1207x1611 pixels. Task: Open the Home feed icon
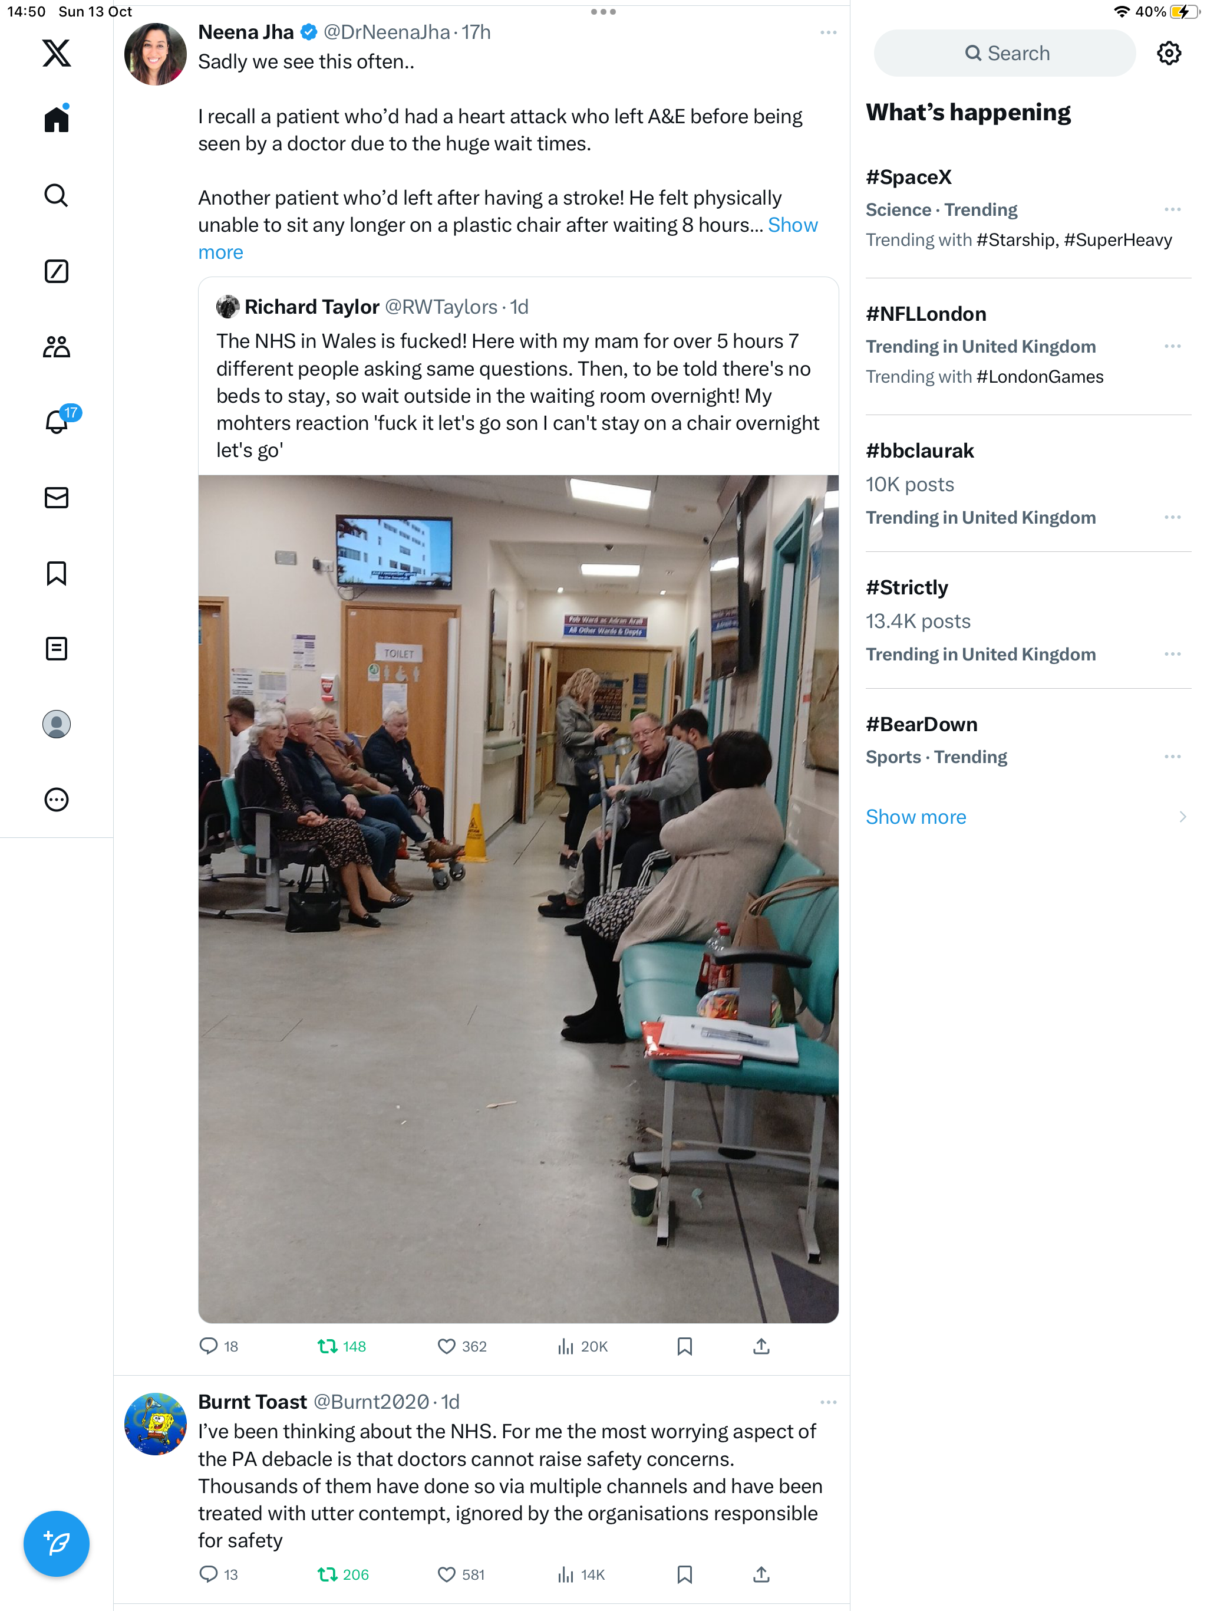coord(56,119)
